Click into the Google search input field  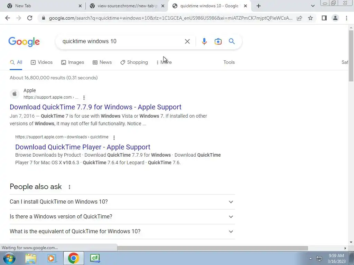(122, 41)
